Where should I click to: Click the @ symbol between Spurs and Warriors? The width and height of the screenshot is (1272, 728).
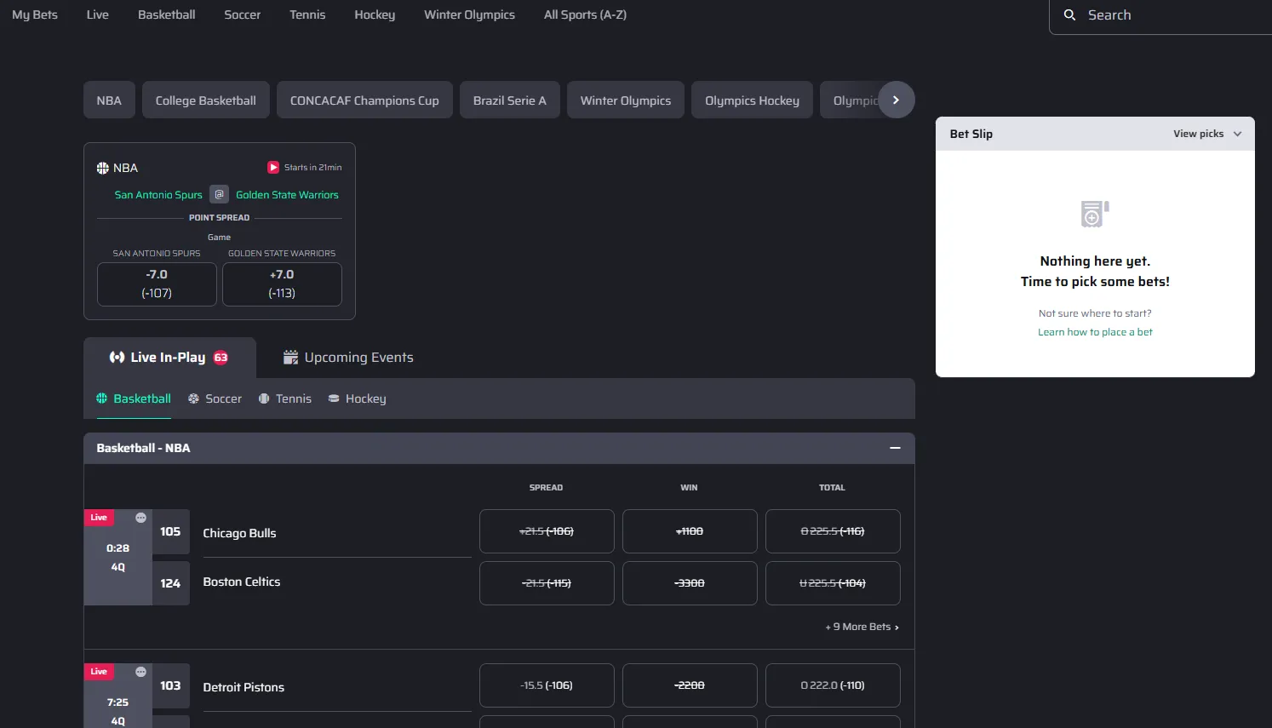point(220,195)
